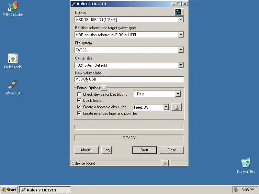Image resolution: width=259 pixels, height=194 pixels.
Task: Open the Windows Start menu
Action: click(x=9, y=190)
